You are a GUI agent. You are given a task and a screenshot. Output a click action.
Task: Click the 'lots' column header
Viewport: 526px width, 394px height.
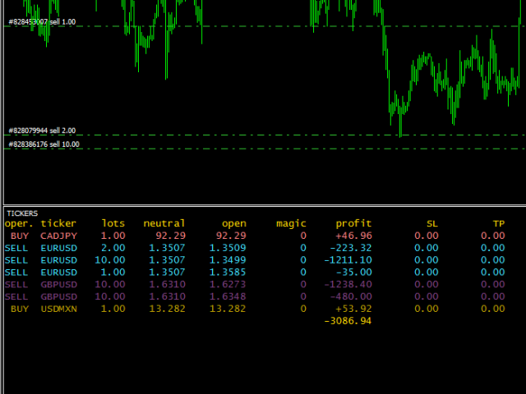coord(113,223)
